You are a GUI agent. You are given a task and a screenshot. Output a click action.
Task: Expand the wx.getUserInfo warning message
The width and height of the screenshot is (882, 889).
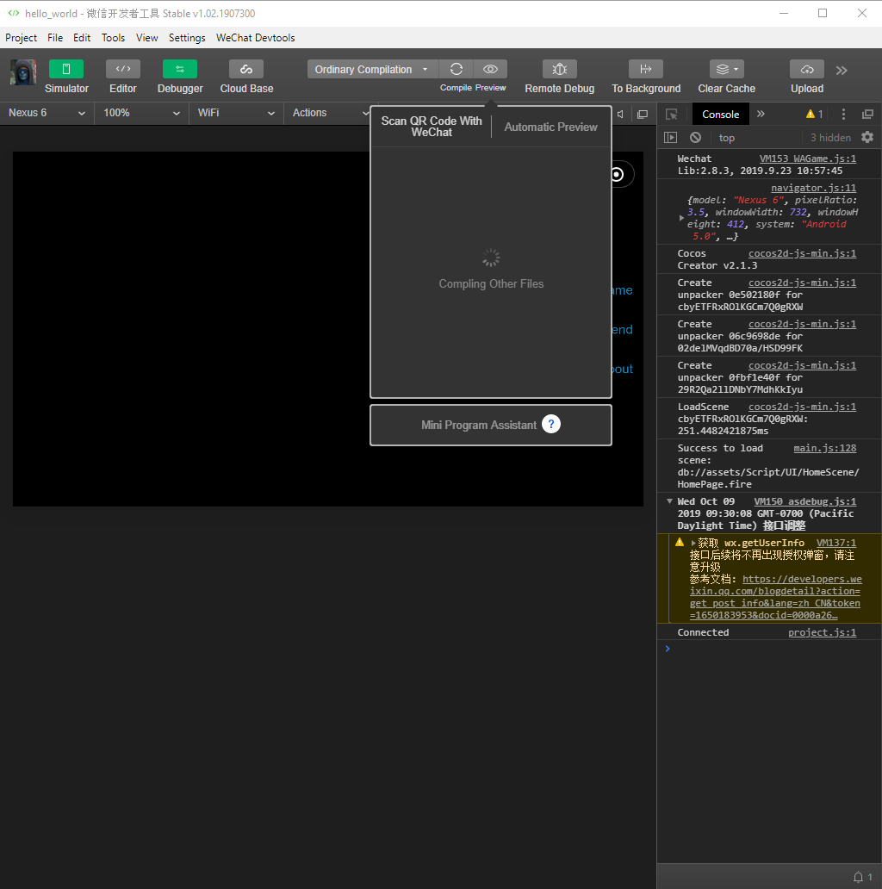tap(693, 544)
